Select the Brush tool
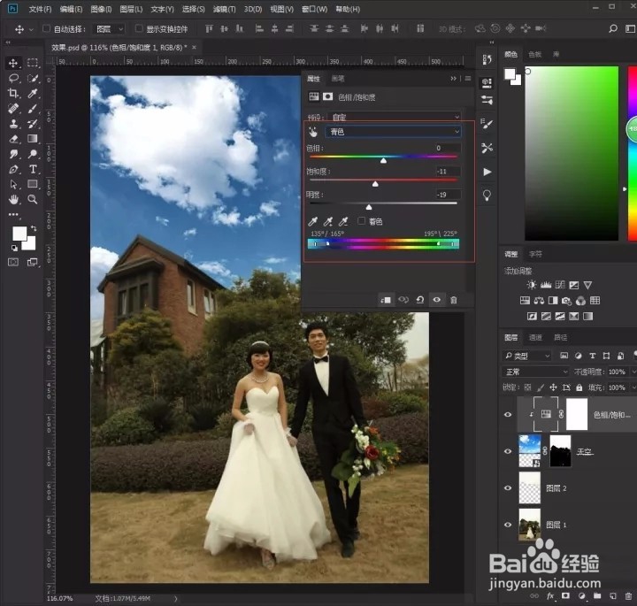 click(33, 109)
